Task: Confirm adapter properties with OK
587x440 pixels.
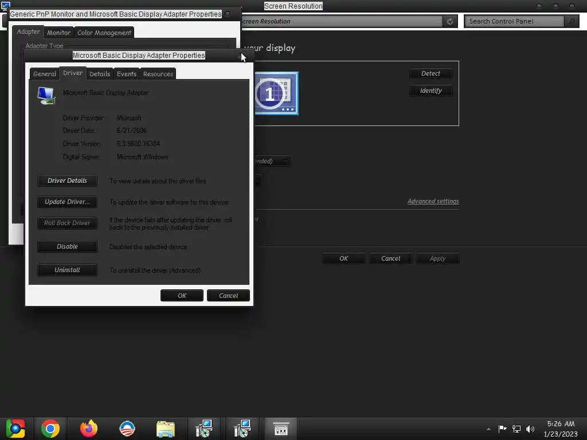Action: [x=182, y=296]
